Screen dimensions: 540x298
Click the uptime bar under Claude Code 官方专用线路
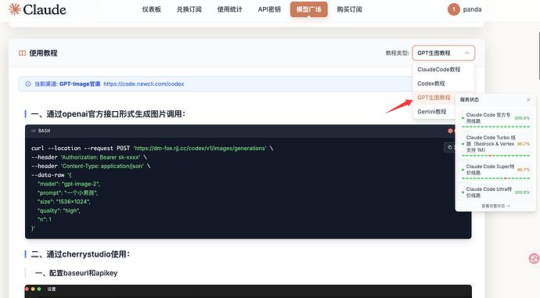495,127
